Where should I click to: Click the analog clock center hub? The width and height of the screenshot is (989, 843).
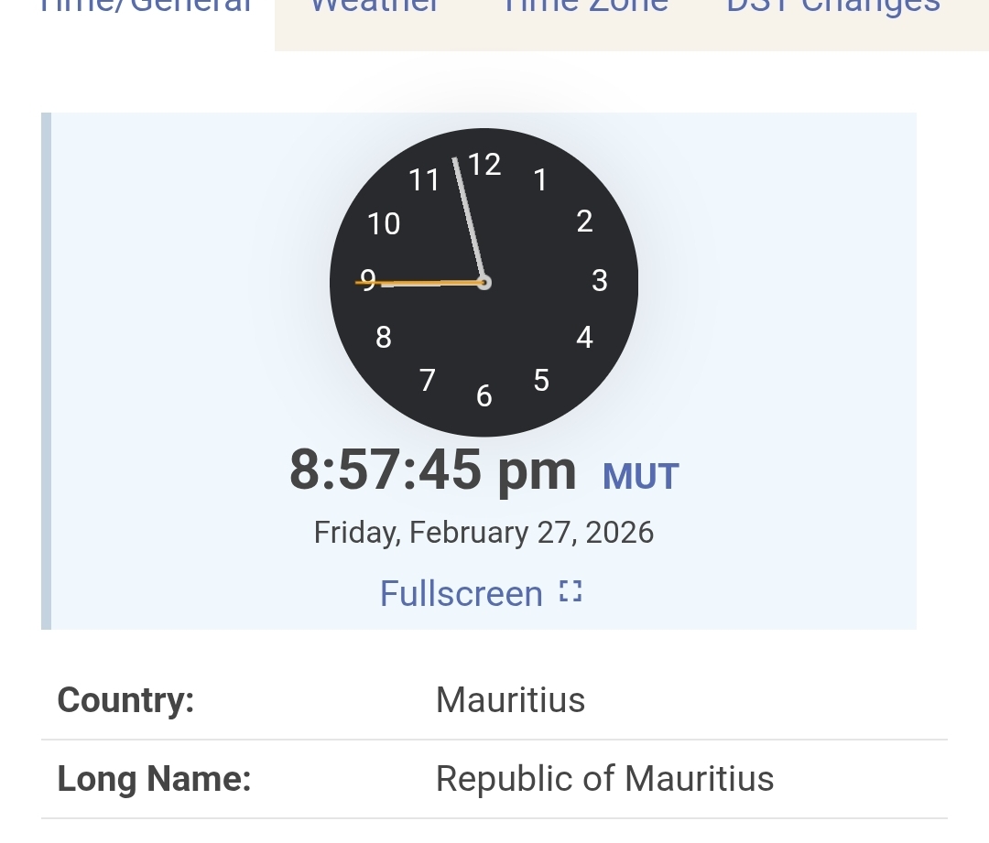click(484, 282)
